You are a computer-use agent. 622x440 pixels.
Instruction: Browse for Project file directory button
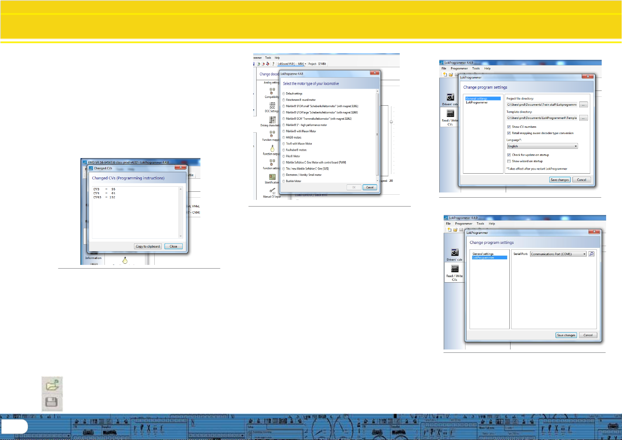coord(583,105)
